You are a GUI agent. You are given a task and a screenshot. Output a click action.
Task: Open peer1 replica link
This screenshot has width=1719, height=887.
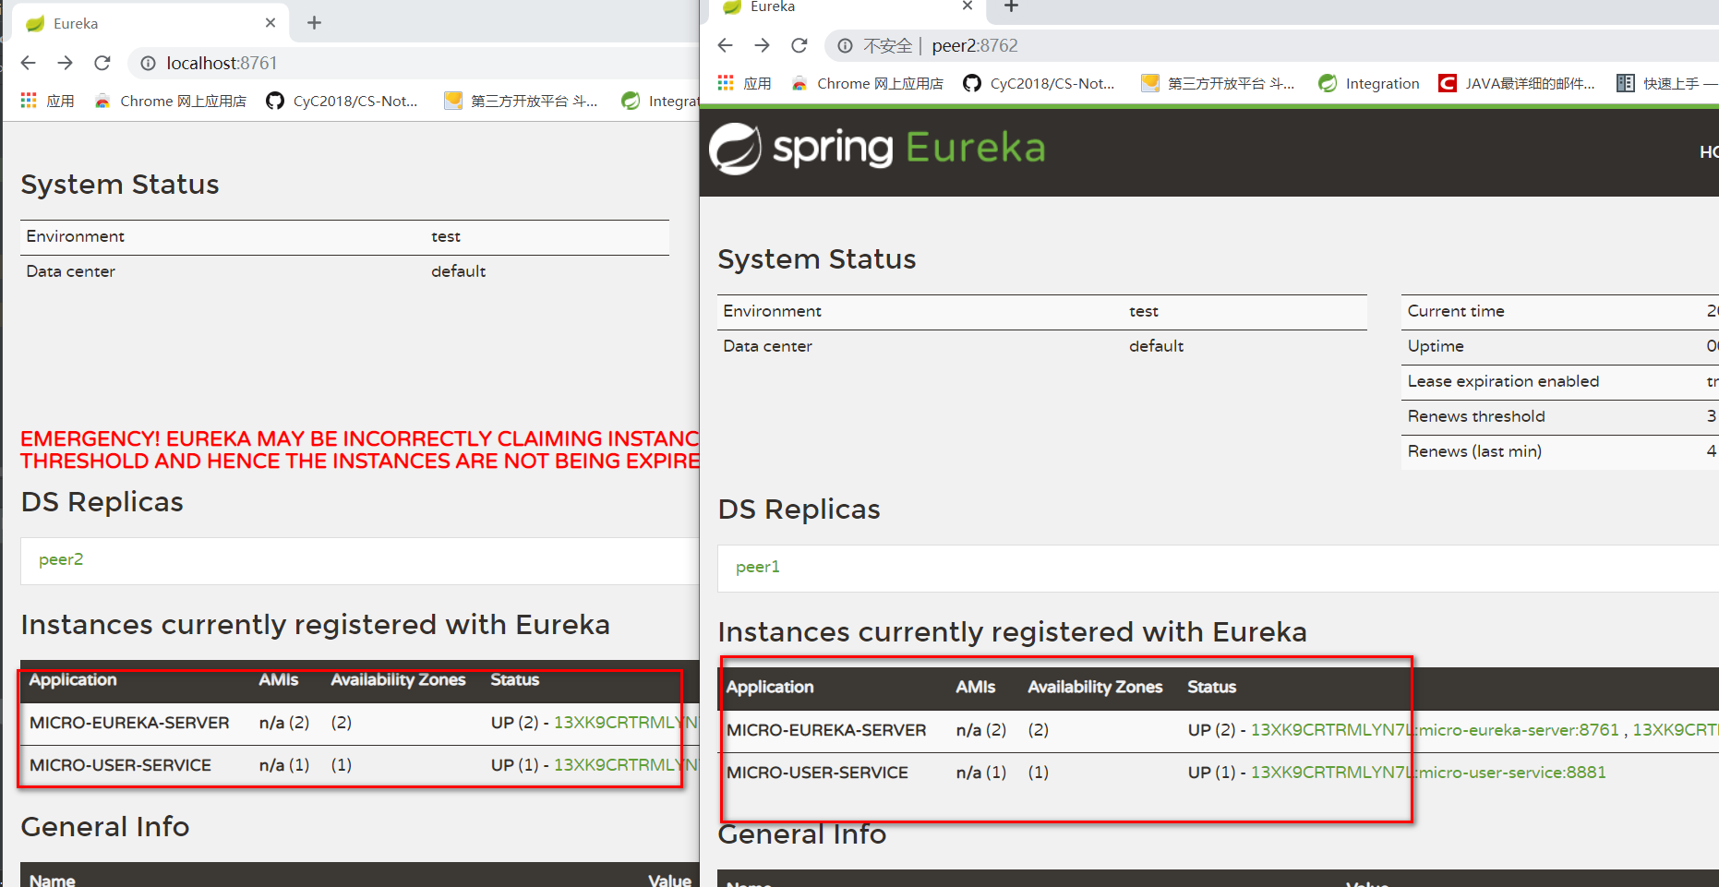[758, 567]
